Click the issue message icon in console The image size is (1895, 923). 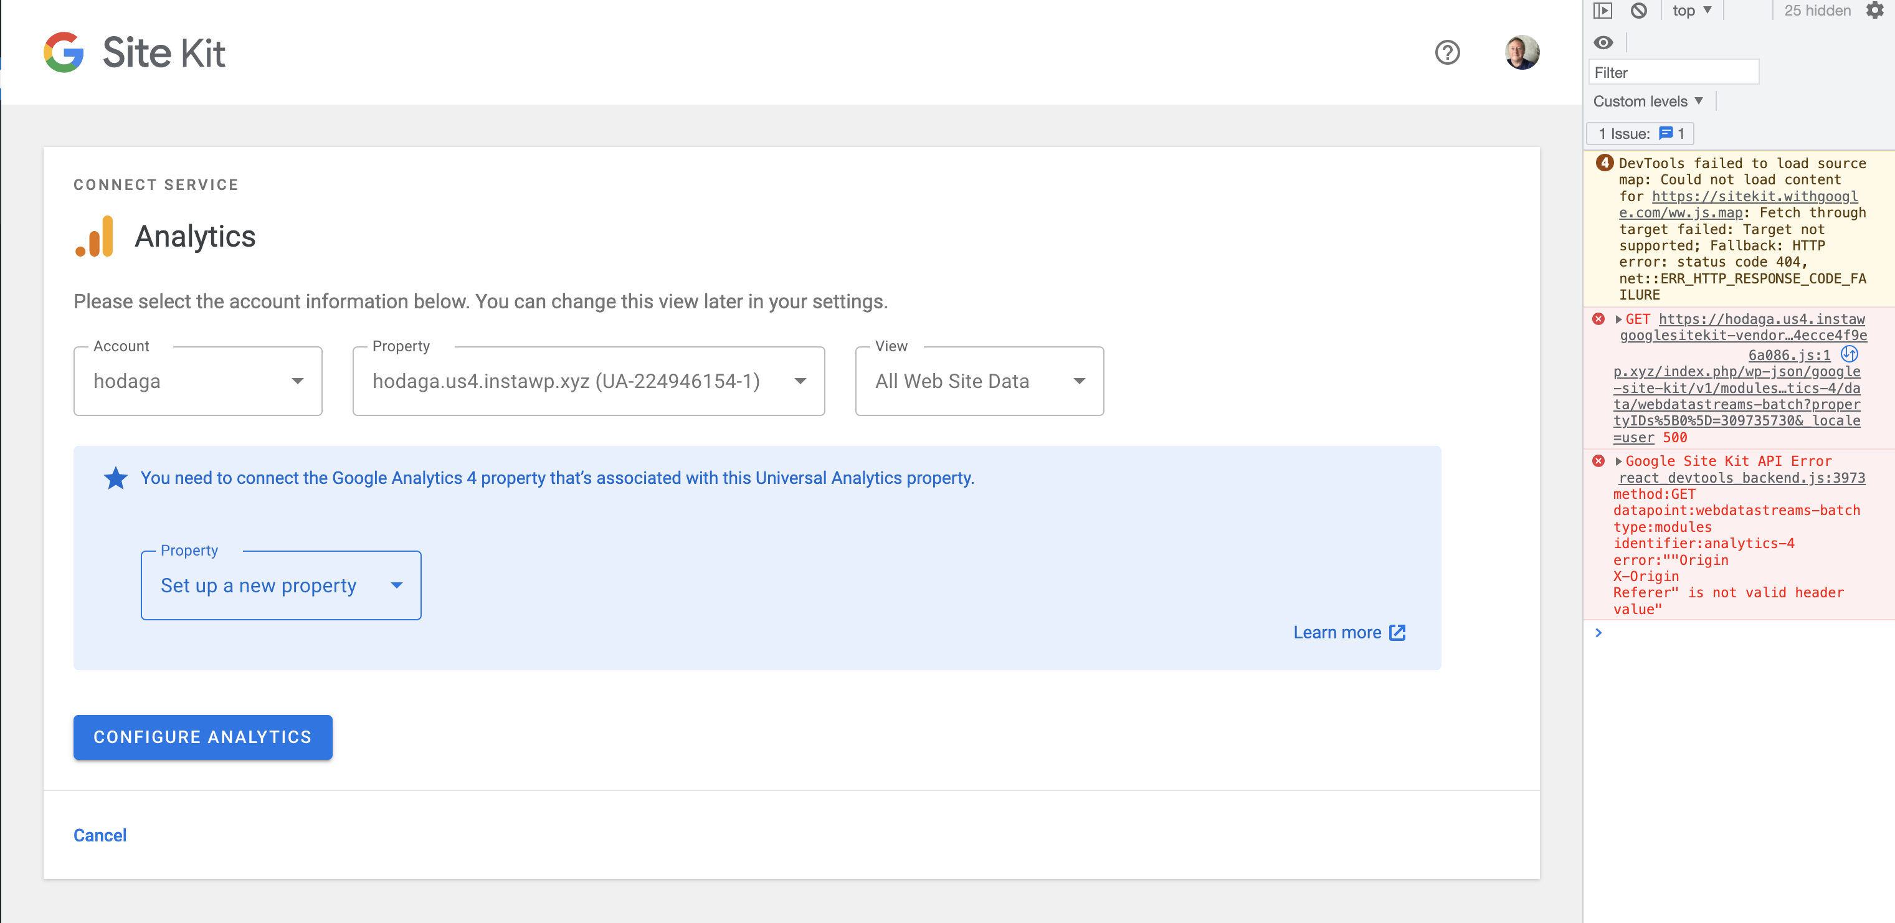pyautogui.click(x=1666, y=133)
